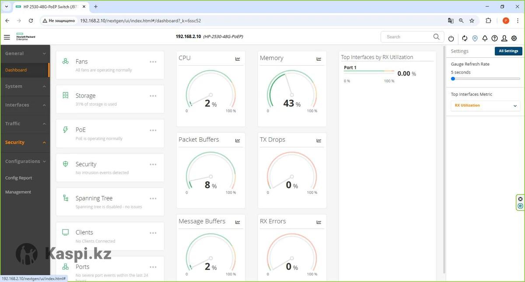Open the Message Buffers chart icon

(x=238, y=222)
